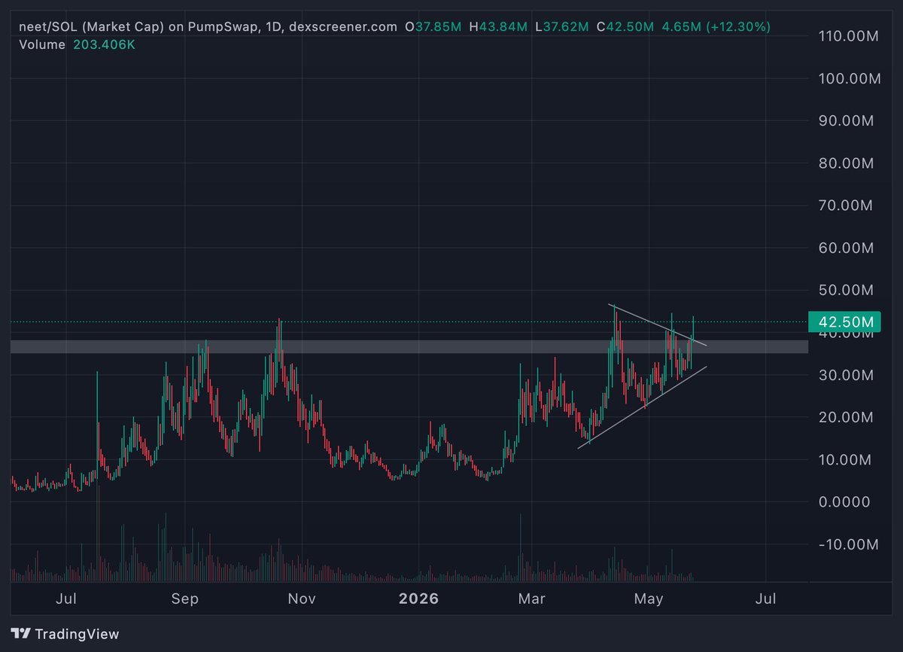Image resolution: width=903 pixels, height=652 pixels.
Task: Click the rightmost Jul time axis label
Action: [765, 599]
